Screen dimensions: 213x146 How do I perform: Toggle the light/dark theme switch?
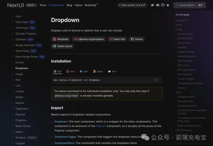click(168, 5)
